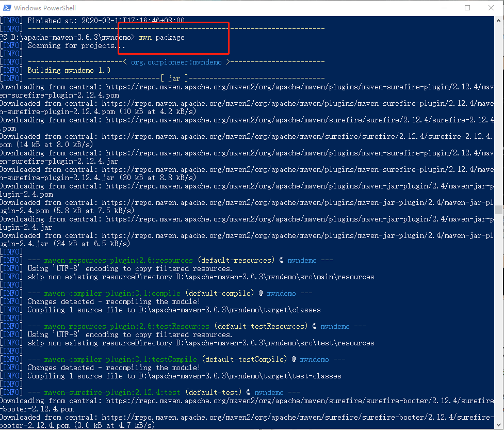Click the Compiling line ending in "target\test-classes"

point(185,376)
